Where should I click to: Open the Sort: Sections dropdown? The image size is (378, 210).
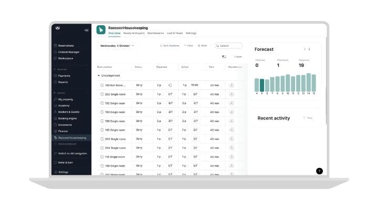170,46
